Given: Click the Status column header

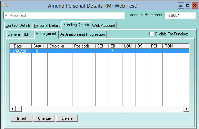Looking at the screenshot, I should (x=39, y=46).
